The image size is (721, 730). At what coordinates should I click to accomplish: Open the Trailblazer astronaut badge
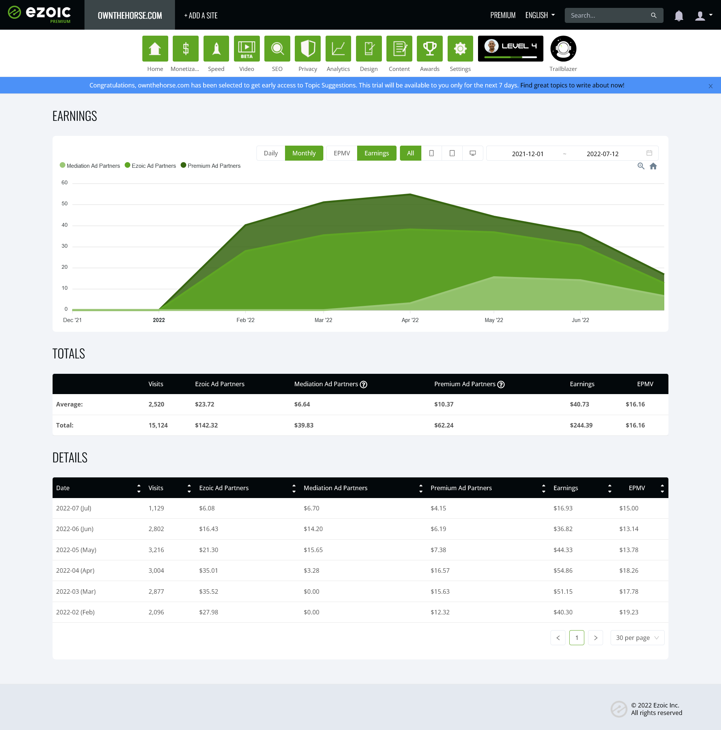563,48
